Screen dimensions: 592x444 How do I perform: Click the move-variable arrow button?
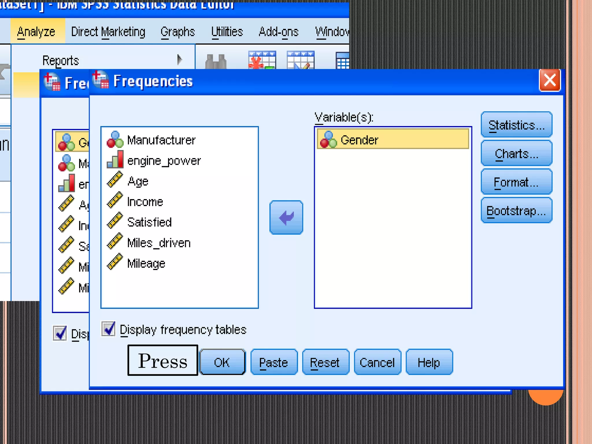tap(286, 217)
